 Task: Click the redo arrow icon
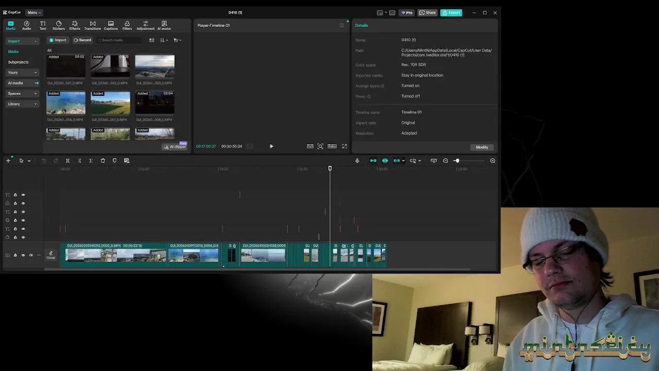coord(56,161)
